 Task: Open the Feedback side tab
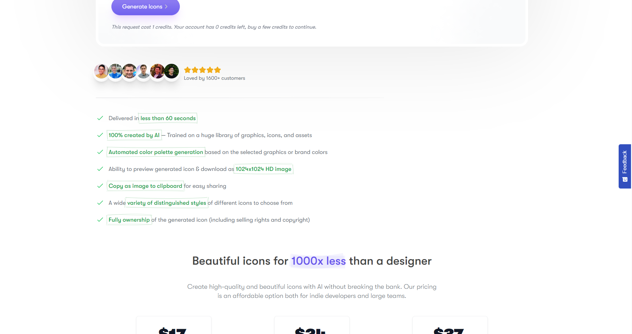click(x=625, y=166)
